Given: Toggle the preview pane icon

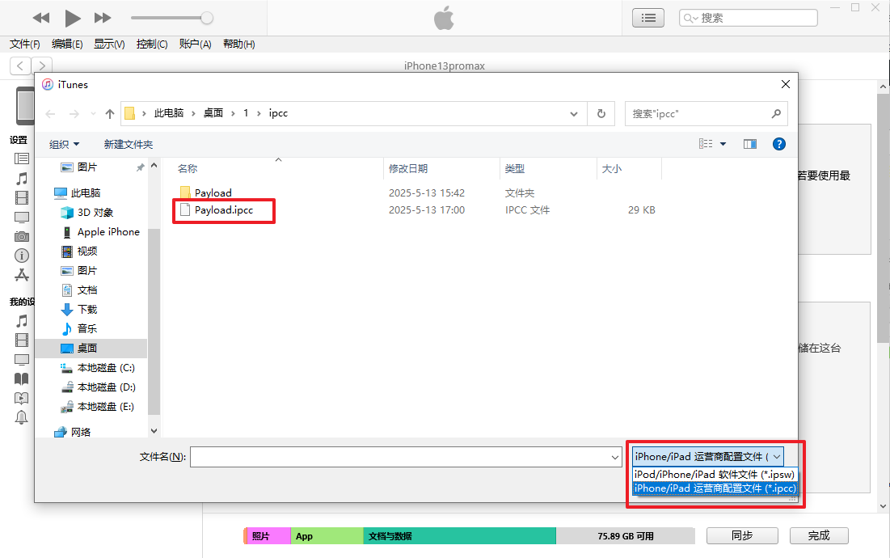Looking at the screenshot, I should click(750, 144).
